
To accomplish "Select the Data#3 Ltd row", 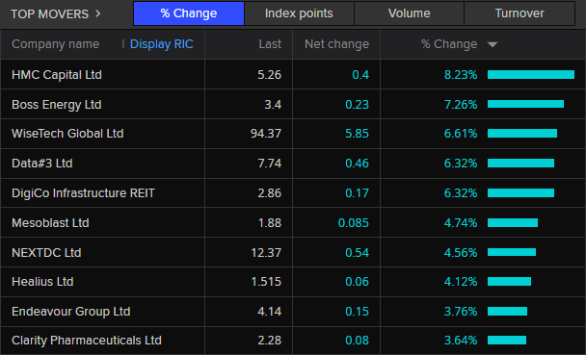I will click(x=293, y=164).
